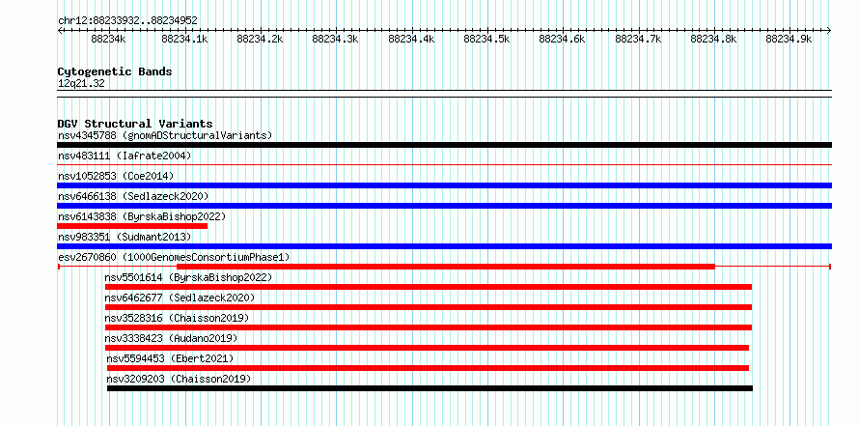This screenshot has width=859, height=426.
Task: Open the nsv3209203 (Chaisson2019) label
Action: 180,379
